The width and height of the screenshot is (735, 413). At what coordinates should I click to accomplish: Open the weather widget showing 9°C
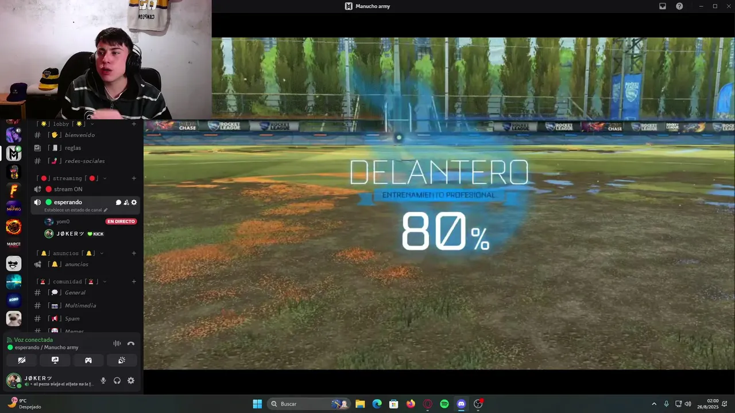[25, 404]
